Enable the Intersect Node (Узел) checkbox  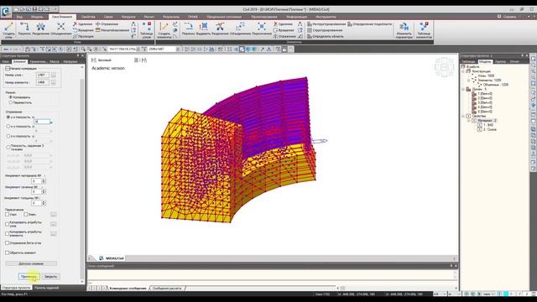coord(8,215)
